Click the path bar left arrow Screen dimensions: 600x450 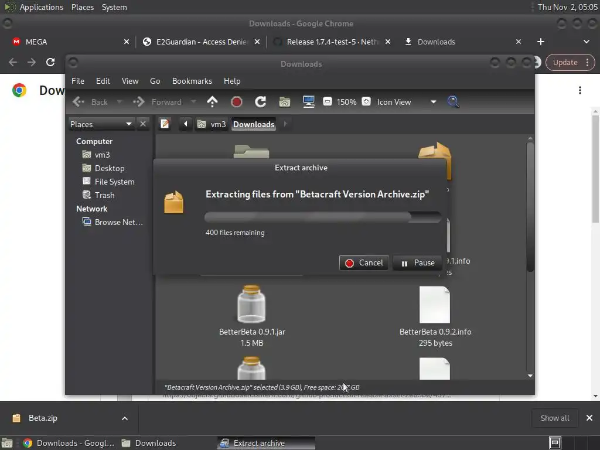tap(186, 124)
